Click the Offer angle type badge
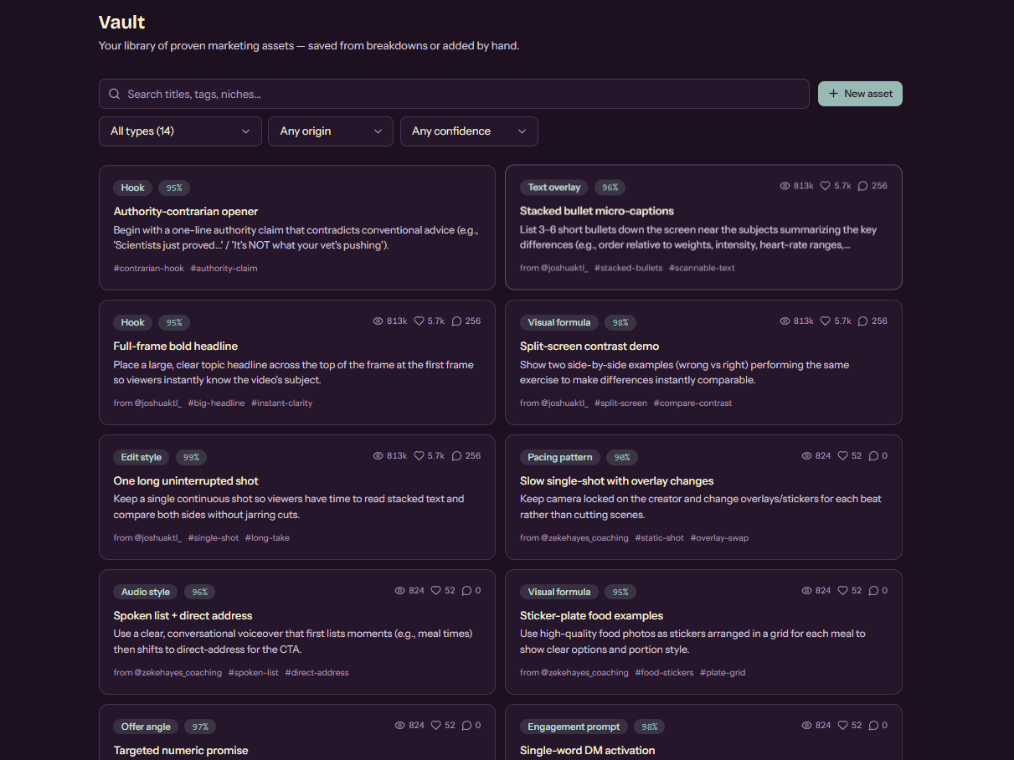This screenshot has width=1014, height=760. coord(146,727)
